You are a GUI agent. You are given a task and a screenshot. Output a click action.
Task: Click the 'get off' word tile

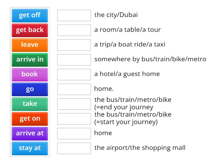[30, 15]
